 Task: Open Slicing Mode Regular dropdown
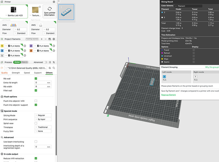(x=43, y=115)
